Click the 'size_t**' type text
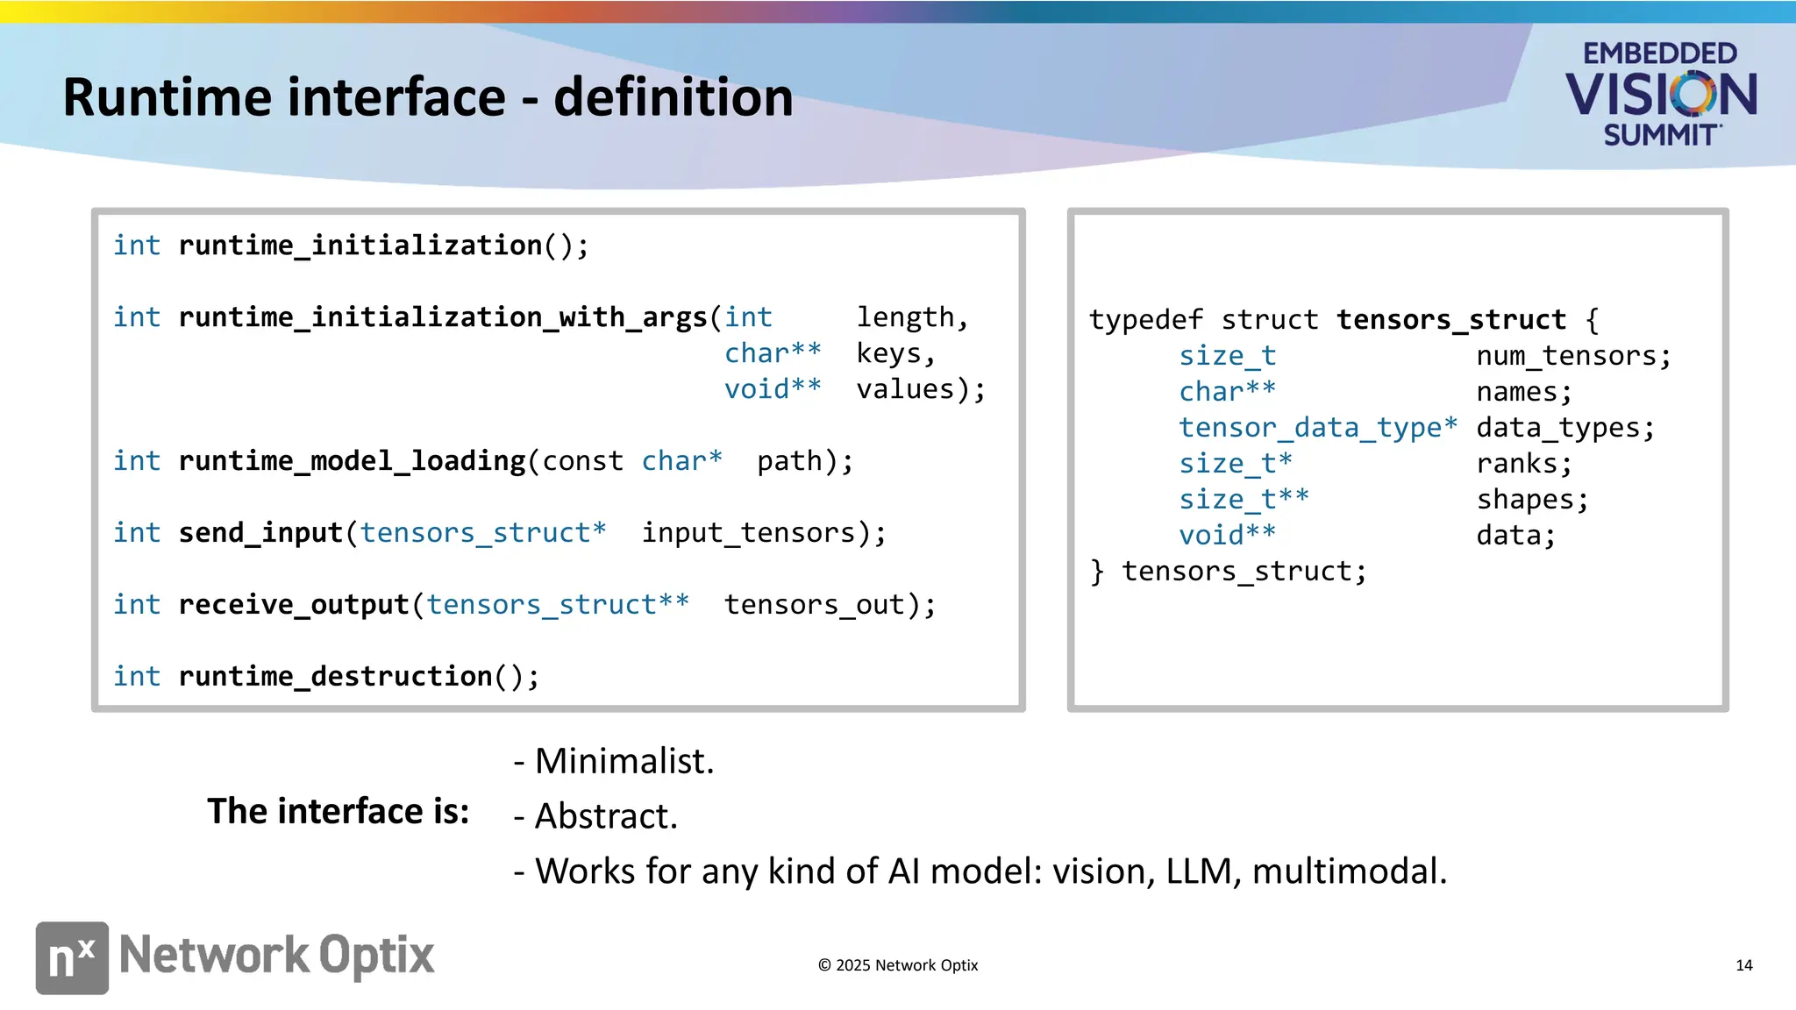 1244,500
